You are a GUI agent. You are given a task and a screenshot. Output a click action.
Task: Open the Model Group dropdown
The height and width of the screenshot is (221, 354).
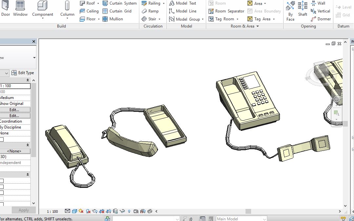[x=203, y=19]
